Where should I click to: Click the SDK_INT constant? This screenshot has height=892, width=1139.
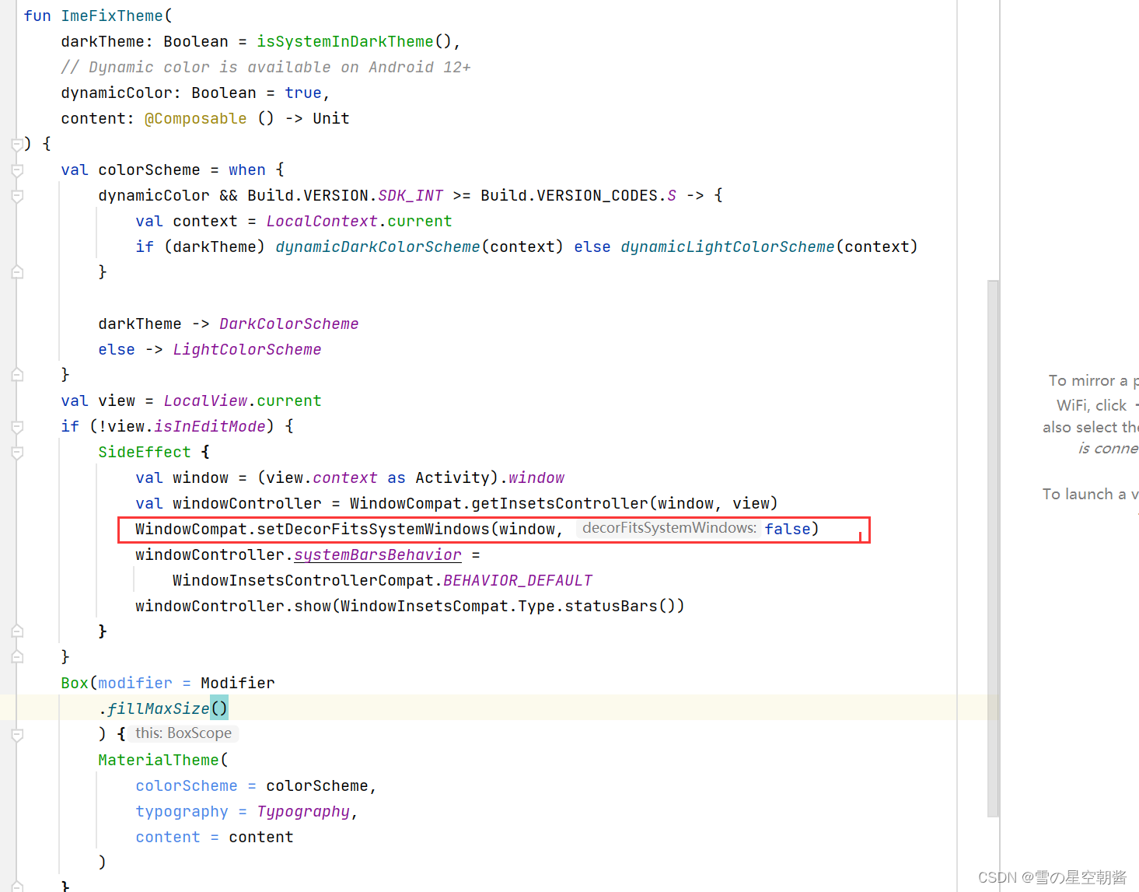click(x=411, y=195)
